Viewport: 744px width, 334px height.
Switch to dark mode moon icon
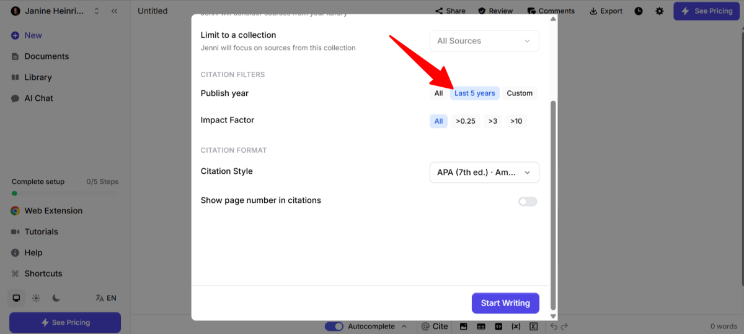pyautogui.click(x=56, y=298)
